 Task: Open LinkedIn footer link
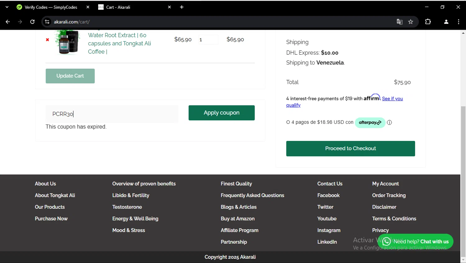(x=327, y=242)
